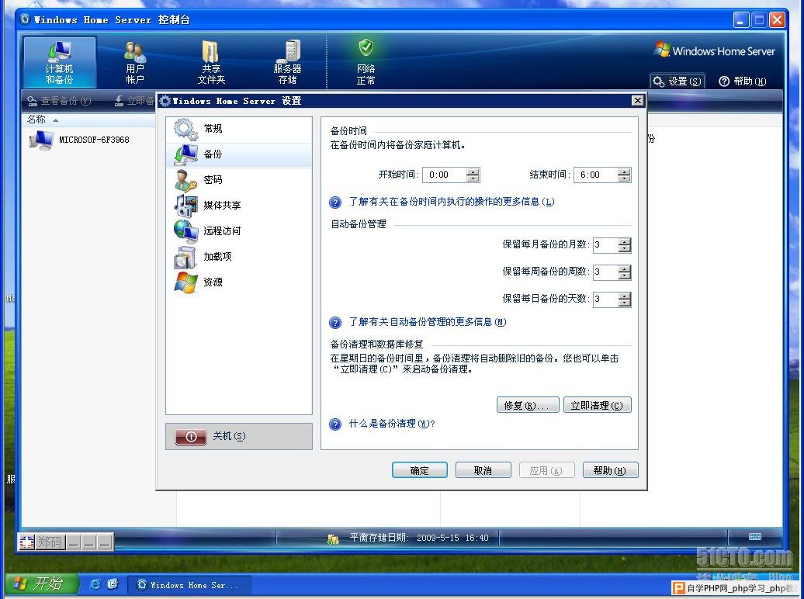Go to the 服务器存储 tab
Screen dimensions: 804x599
click(287, 63)
